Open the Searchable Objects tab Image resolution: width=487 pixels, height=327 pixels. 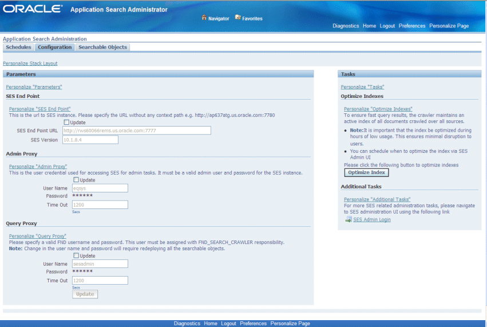[x=102, y=48]
